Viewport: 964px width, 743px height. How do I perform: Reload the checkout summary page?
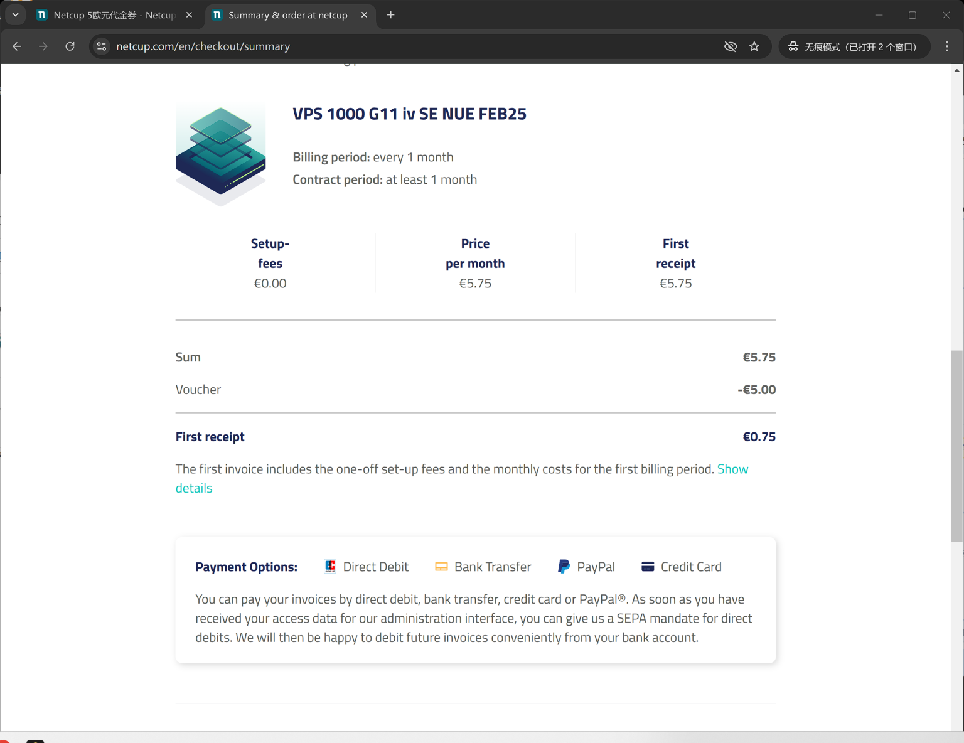pyautogui.click(x=70, y=46)
